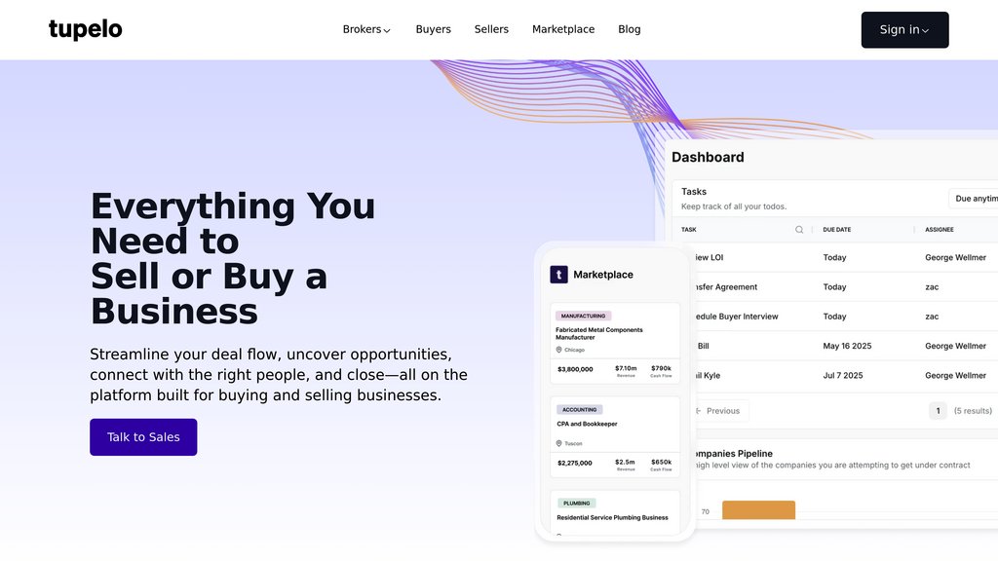Click the tupelo logo

[x=86, y=29]
